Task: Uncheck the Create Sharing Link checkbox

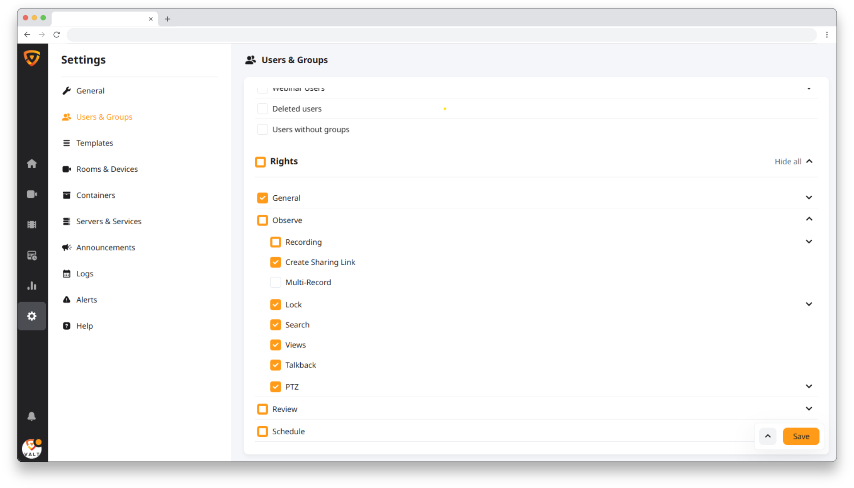Action: pos(276,262)
